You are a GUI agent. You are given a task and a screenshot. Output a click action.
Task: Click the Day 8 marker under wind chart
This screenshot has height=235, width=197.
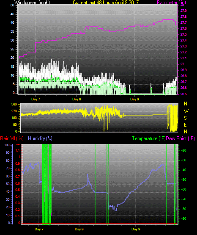pos(77,99)
